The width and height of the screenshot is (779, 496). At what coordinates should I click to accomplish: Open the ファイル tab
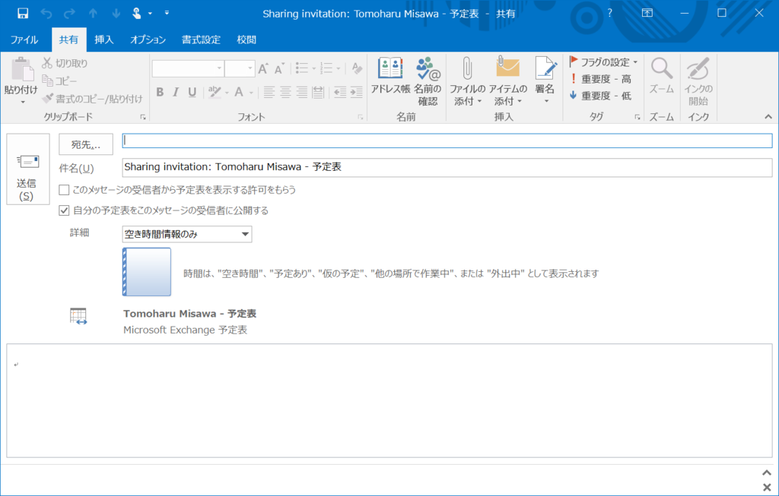[x=24, y=39]
